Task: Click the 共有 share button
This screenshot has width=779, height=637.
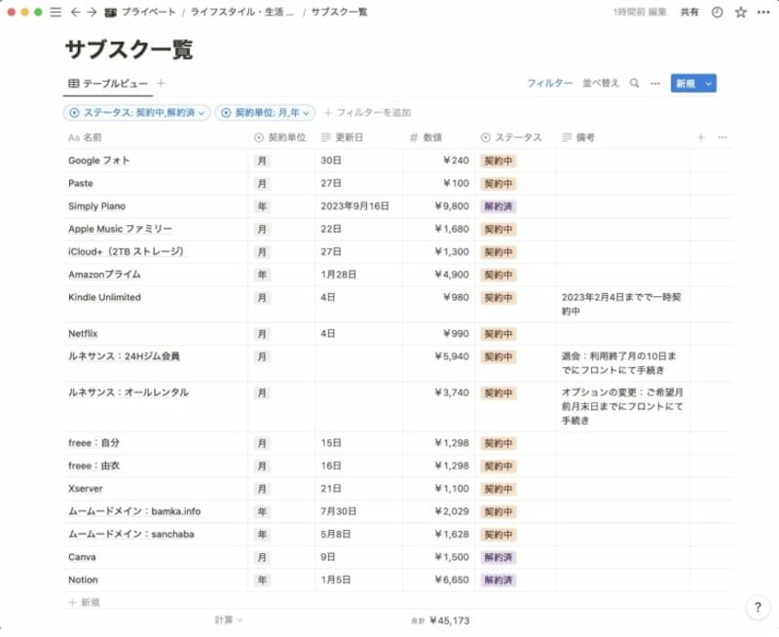Action: tap(689, 12)
